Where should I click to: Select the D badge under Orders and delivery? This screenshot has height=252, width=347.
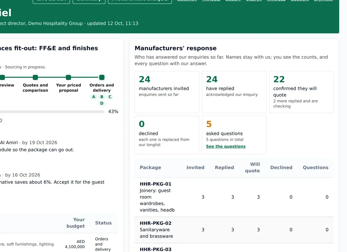(x=102, y=103)
